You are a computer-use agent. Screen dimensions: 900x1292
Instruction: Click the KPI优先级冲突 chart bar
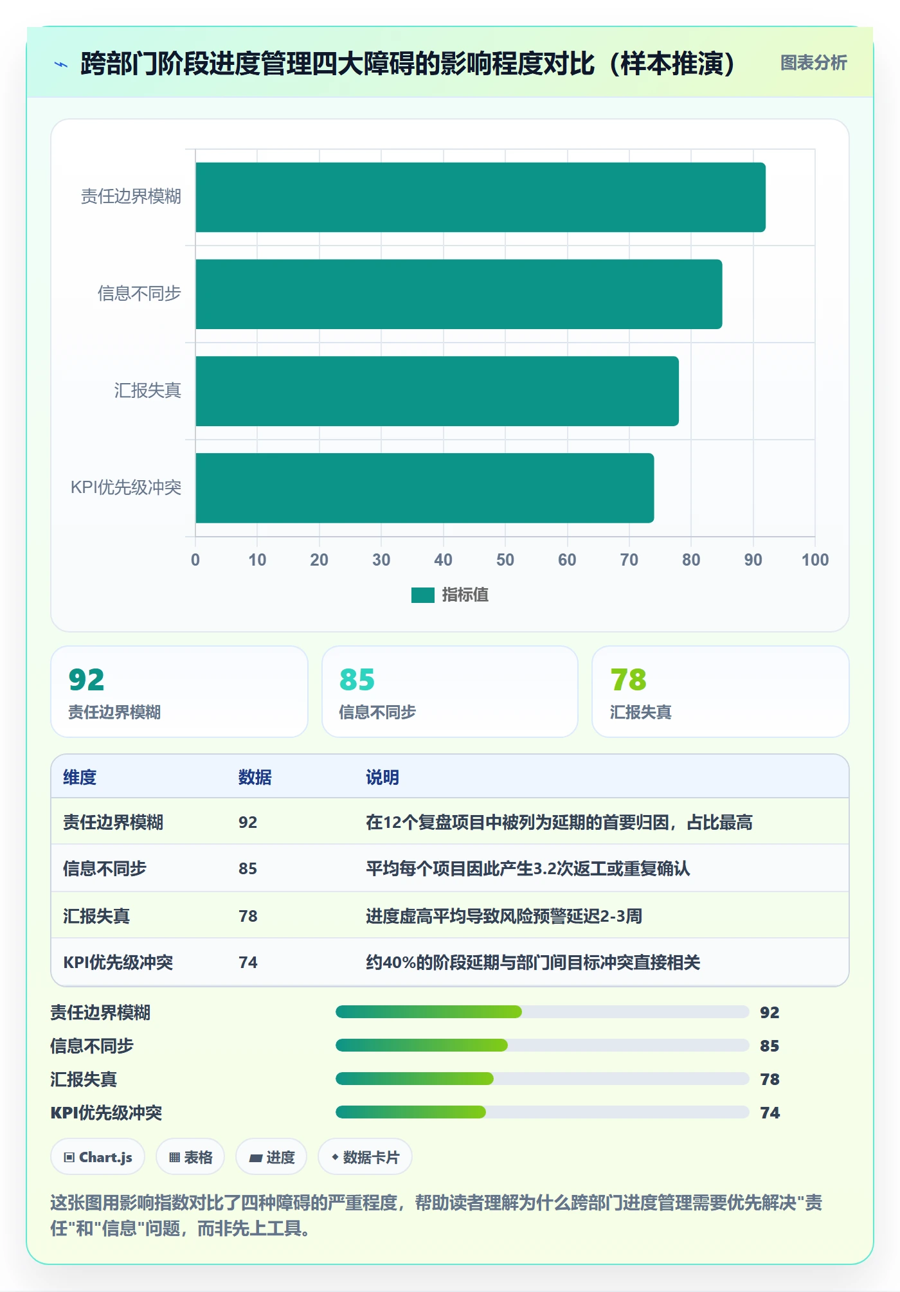click(425, 488)
